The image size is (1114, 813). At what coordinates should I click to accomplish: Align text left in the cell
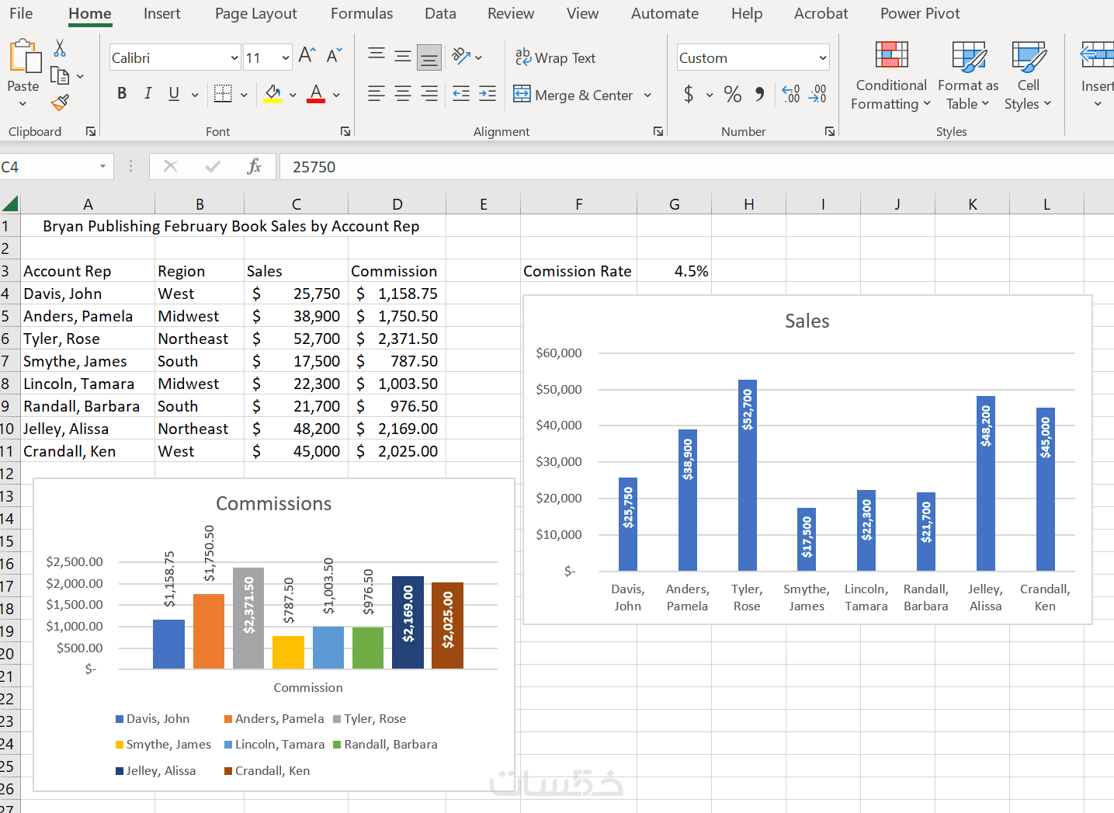(377, 94)
